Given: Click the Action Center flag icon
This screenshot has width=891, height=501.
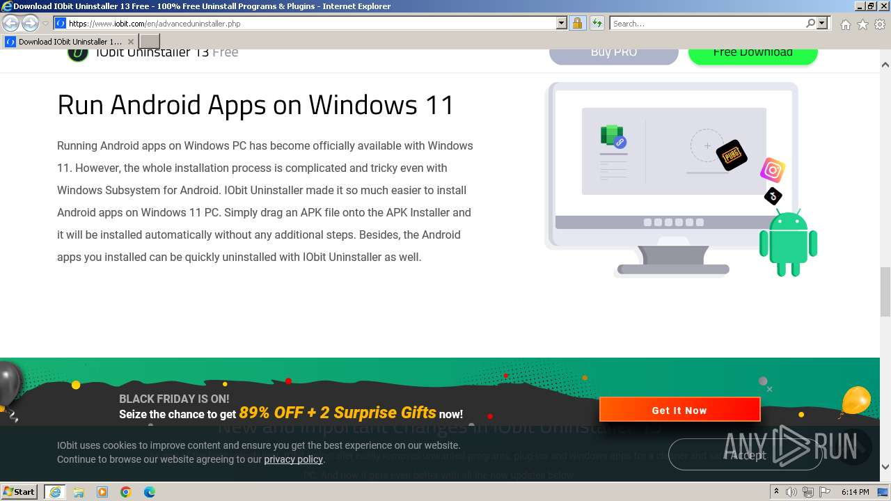Looking at the screenshot, I should click(x=825, y=492).
